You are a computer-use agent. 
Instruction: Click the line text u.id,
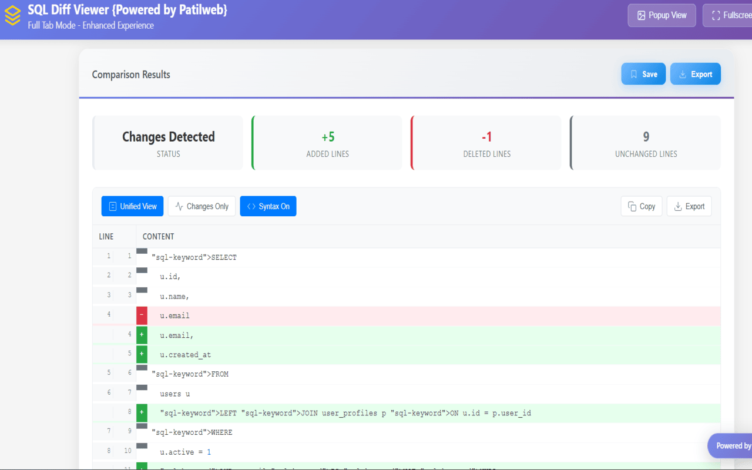coord(170,277)
